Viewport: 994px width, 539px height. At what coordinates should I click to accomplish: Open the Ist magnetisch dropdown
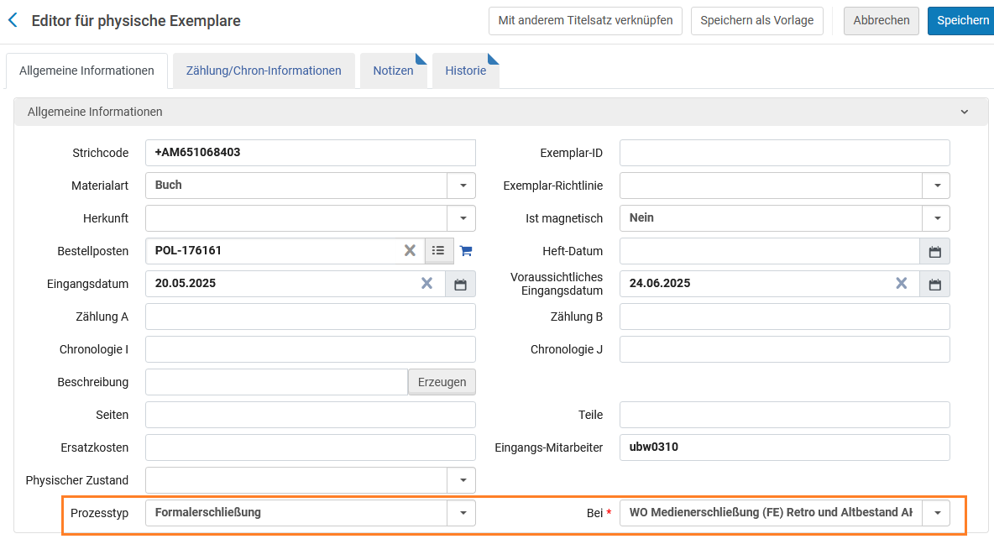click(936, 218)
